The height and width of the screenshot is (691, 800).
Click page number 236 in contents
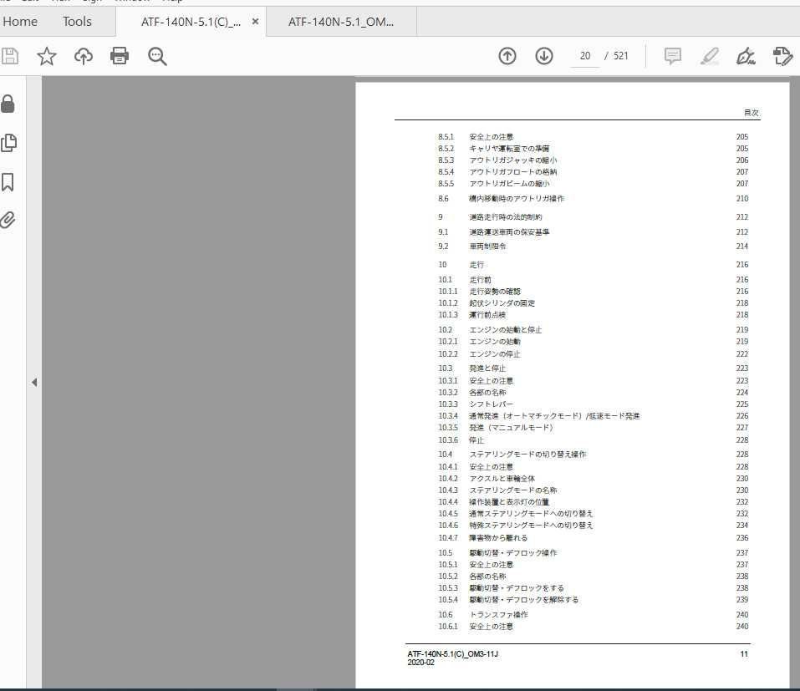click(742, 537)
